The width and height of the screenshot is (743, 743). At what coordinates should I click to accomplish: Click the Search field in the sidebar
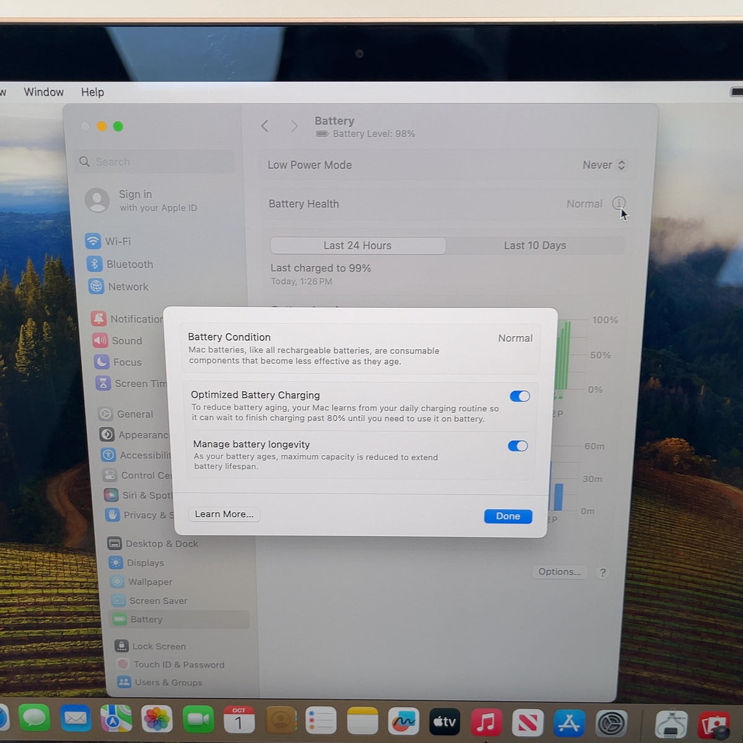[155, 162]
